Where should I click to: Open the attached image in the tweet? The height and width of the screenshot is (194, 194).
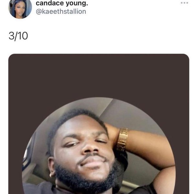[x=99, y=124]
